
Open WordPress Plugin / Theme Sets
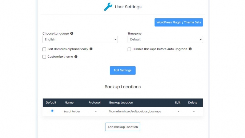click(x=179, y=22)
